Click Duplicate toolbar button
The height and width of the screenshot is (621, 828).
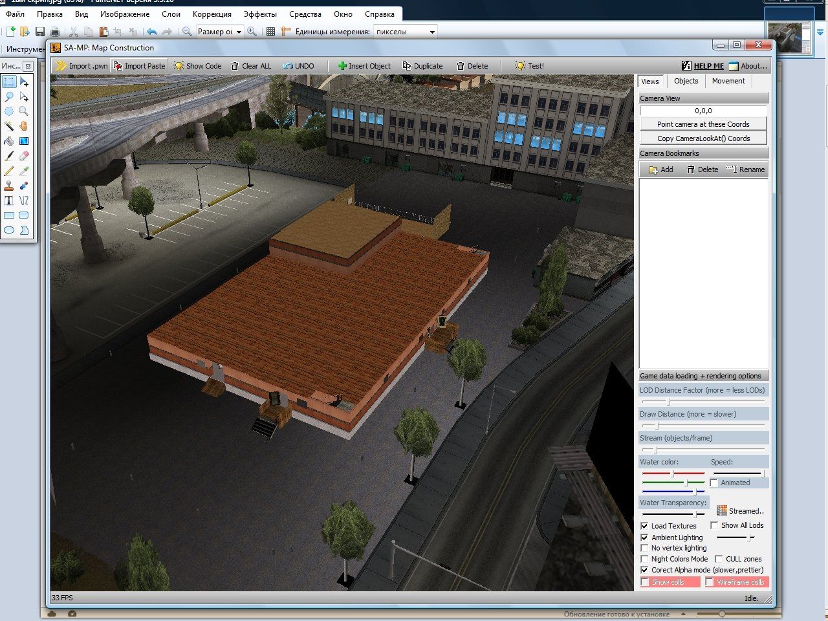point(422,66)
